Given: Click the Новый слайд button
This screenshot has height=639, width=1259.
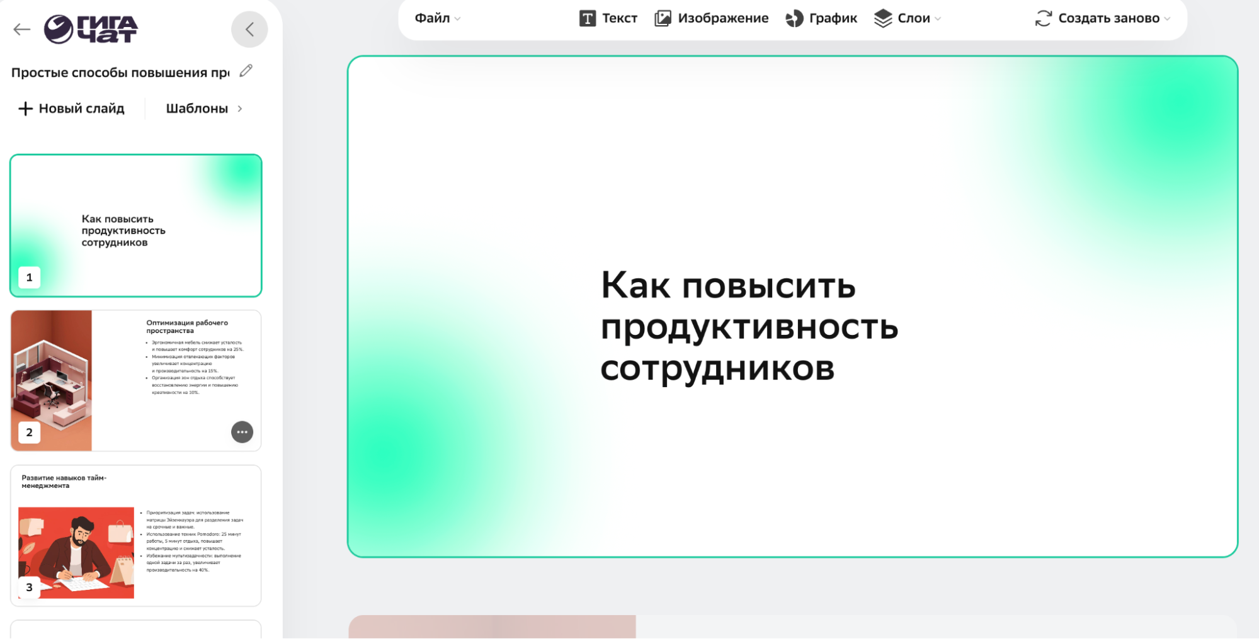Looking at the screenshot, I should point(81,108).
